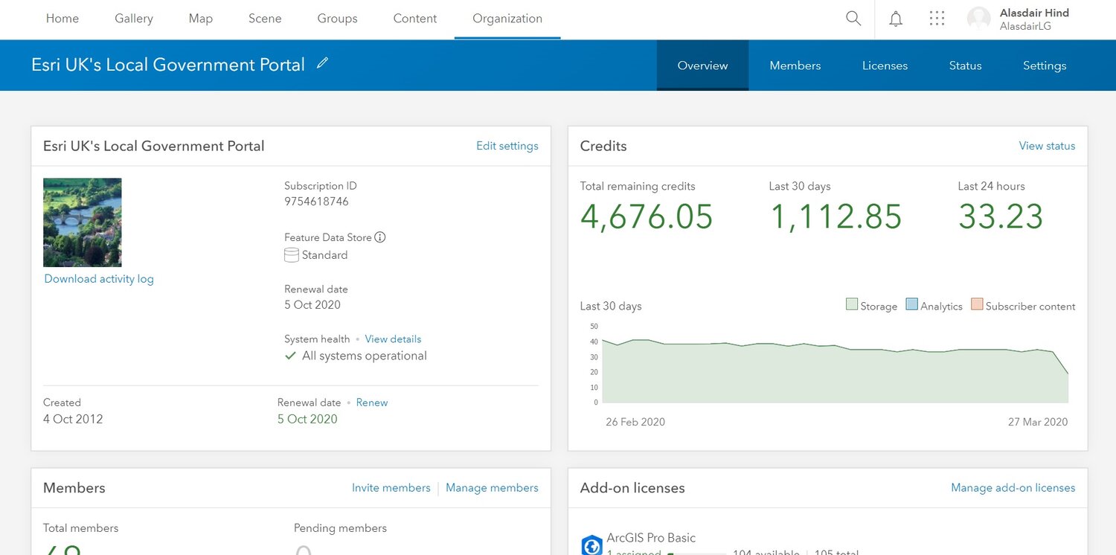This screenshot has width=1116, height=555.
Task: Click the Invite members link
Action: click(x=391, y=488)
